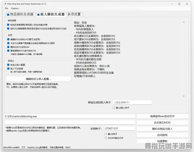Toggle the 重roll种子 checkbox
This screenshot has height=152, width=194.
click(106, 134)
